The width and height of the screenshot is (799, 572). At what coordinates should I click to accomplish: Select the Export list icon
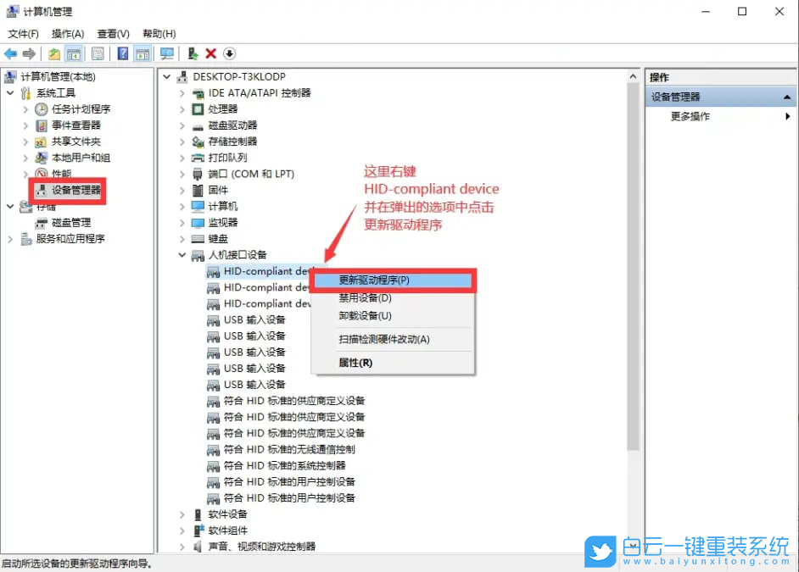tap(98, 53)
